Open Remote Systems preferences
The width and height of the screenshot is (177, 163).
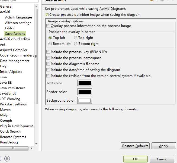13,137
